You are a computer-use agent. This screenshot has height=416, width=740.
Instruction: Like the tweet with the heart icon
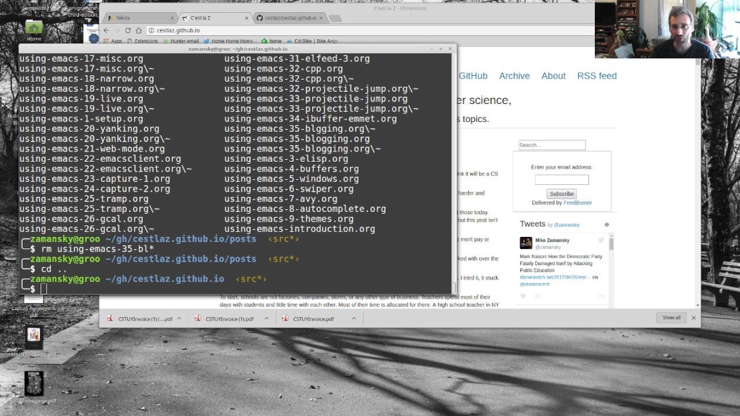point(523,296)
